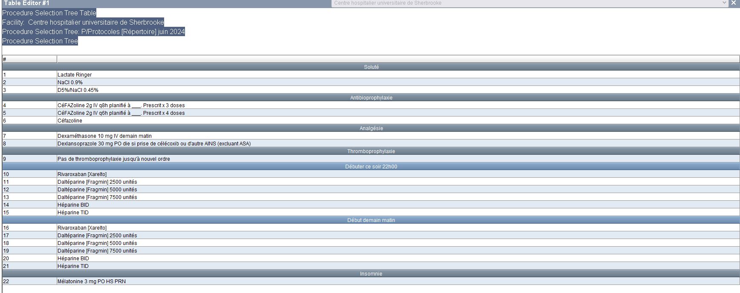Select Pas de thromboprophylaxie jusqu'à nouvel ordre

(114, 159)
